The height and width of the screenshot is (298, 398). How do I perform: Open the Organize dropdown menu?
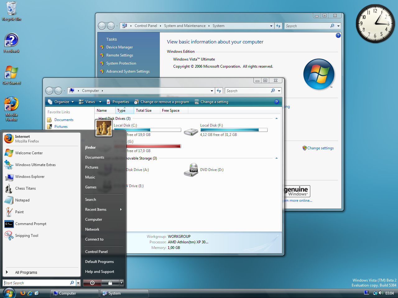click(61, 102)
